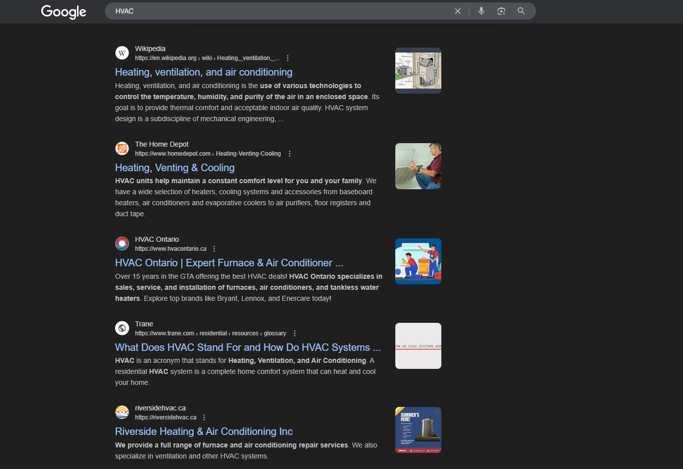The width and height of the screenshot is (683, 469).
Task: Click the Google logo
Action: tap(64, 12)
